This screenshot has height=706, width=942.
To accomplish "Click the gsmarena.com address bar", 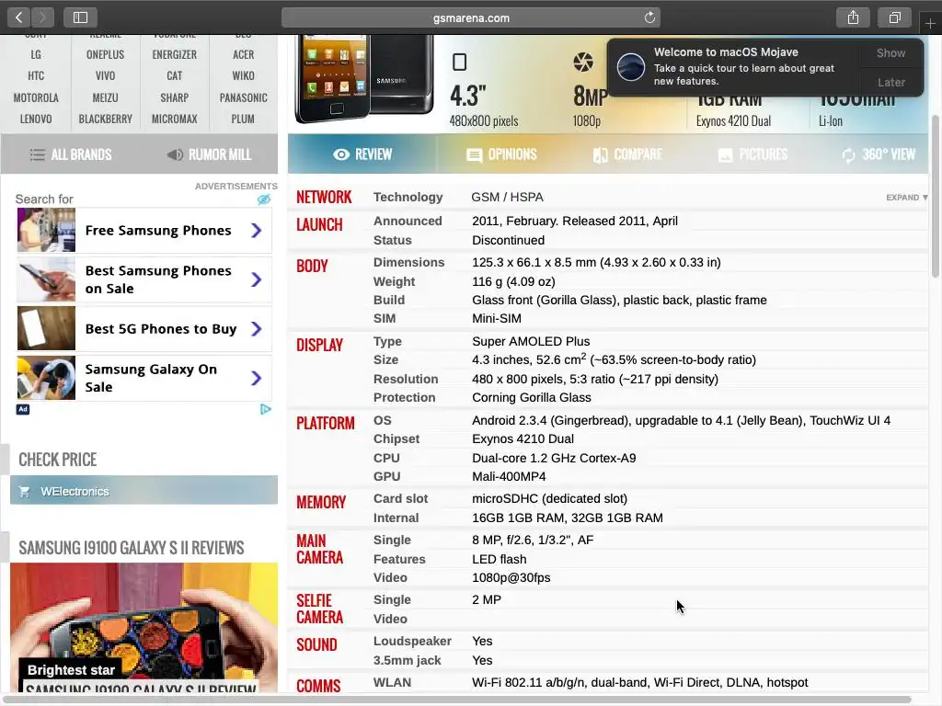I will 471,17.
